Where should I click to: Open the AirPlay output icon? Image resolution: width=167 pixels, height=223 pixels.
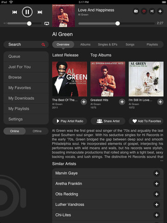click(x=47, y=24)
